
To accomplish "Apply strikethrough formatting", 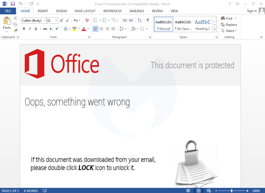I will [x=45, y=29].
